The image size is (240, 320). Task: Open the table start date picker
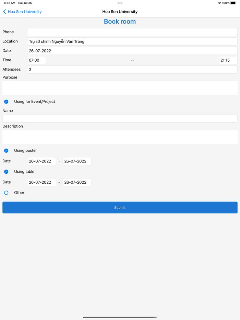click(x=41, y=182)
